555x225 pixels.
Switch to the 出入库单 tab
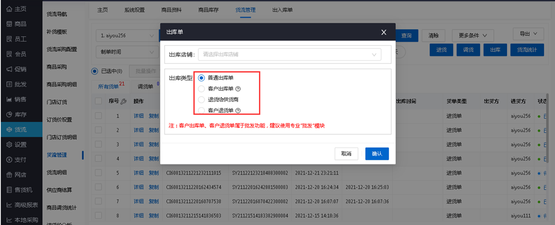pyautogui.click(x=282, y=10)
